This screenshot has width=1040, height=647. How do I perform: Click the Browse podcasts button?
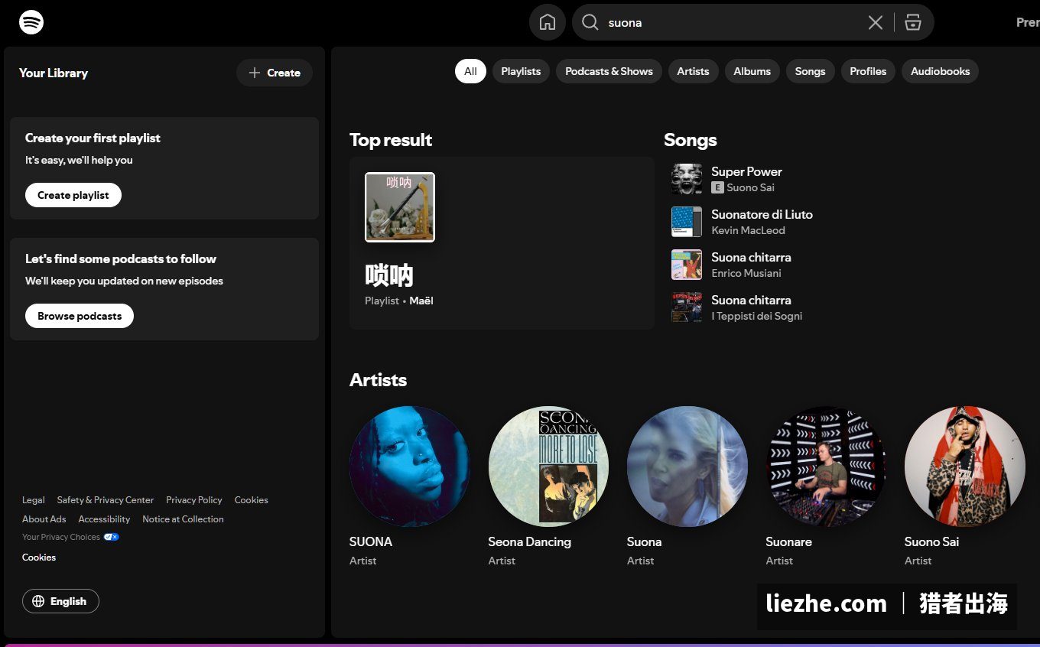[x=80, y=316]
